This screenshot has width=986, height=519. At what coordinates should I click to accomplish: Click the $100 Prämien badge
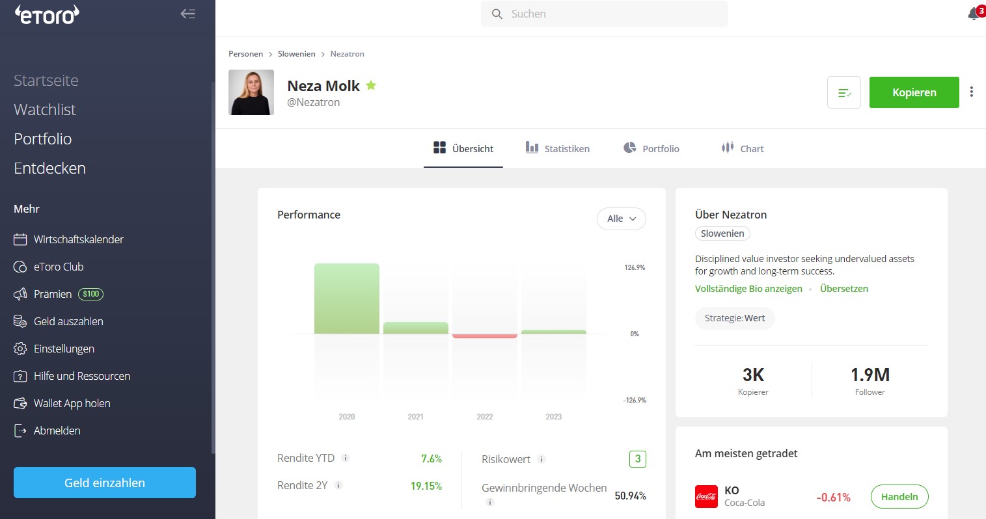pos(91,294)
